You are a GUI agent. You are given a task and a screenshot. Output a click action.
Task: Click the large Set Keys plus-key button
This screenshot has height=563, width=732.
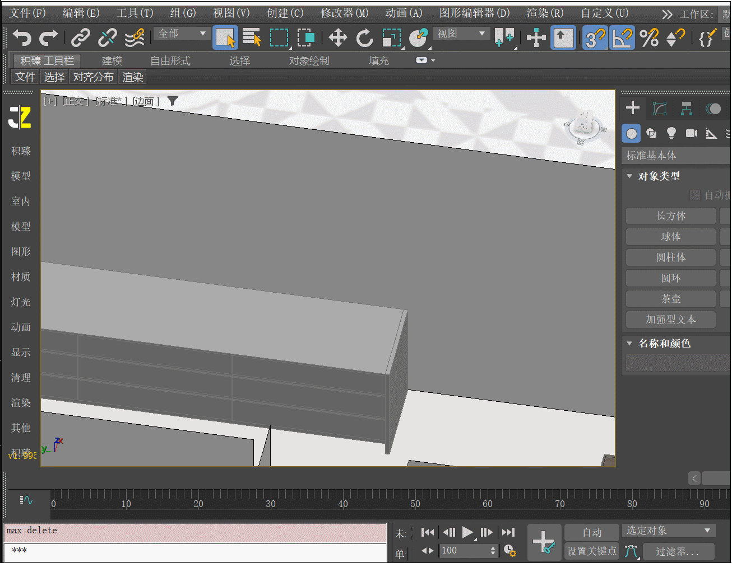coord(544,541)
